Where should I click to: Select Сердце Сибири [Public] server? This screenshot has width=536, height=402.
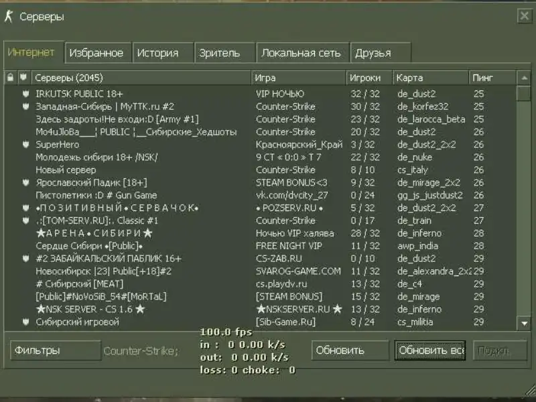(260, 246)
